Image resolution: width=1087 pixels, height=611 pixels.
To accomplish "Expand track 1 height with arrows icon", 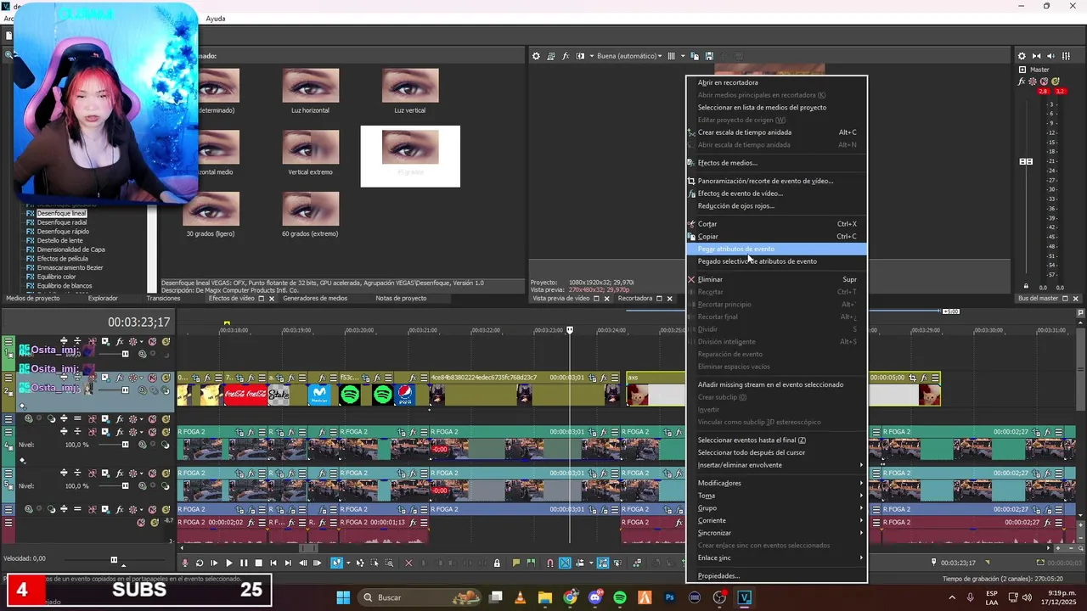I will (x=64, y=341).
